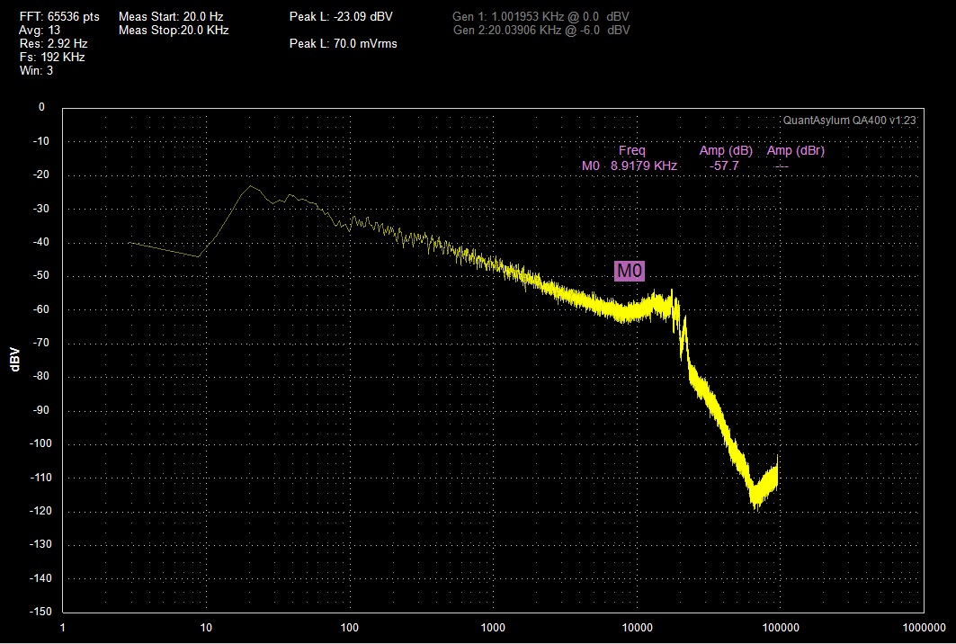Select Peak L: -23.09 dBV readout
Screen dimensions: 956x644
(x=341, y=16)
